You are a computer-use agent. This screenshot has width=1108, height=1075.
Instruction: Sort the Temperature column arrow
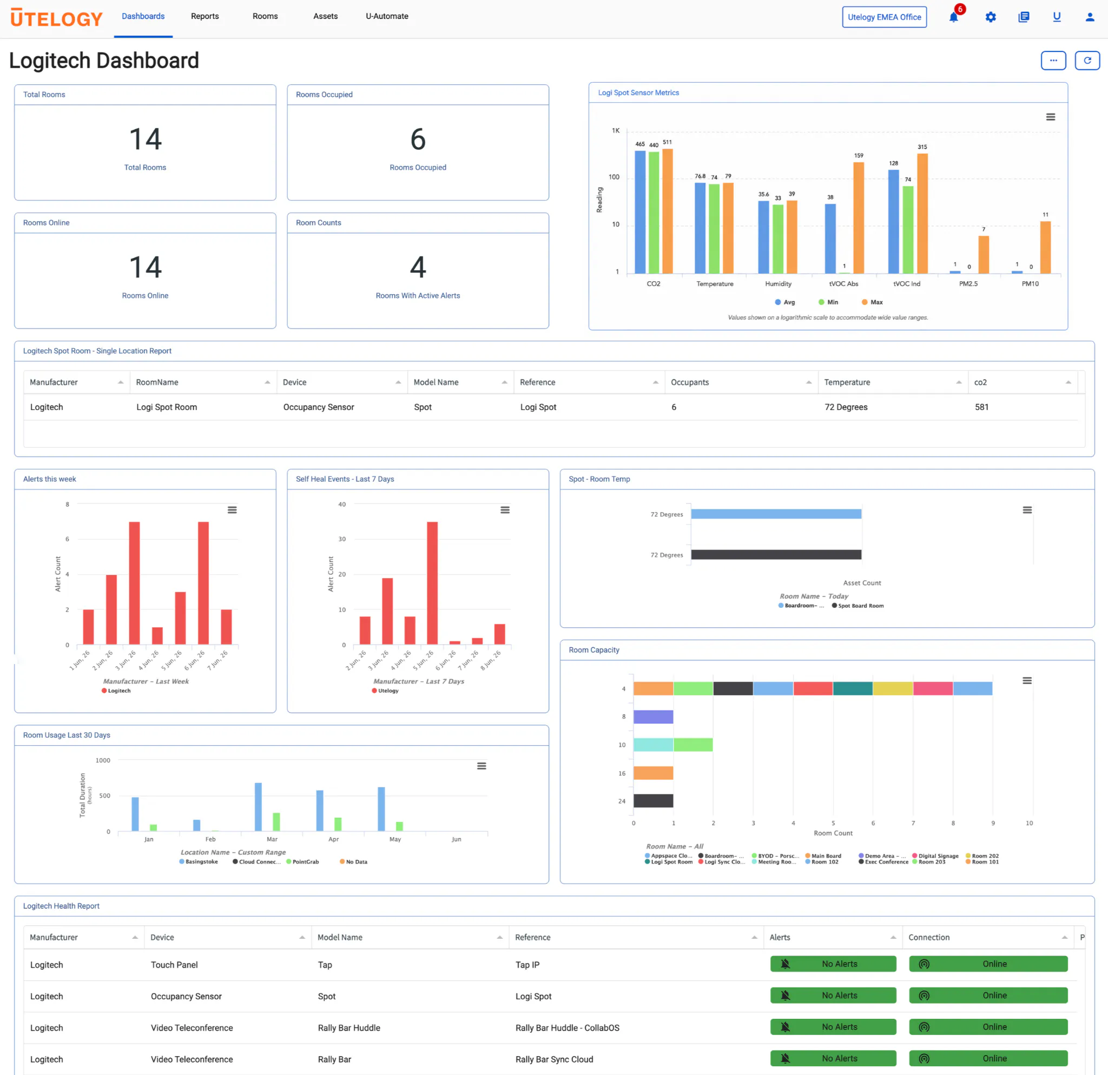click(x=959, y=382)
